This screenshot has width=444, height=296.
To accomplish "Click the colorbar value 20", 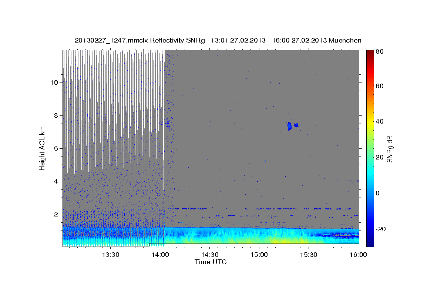I will [x=380, y=157].
